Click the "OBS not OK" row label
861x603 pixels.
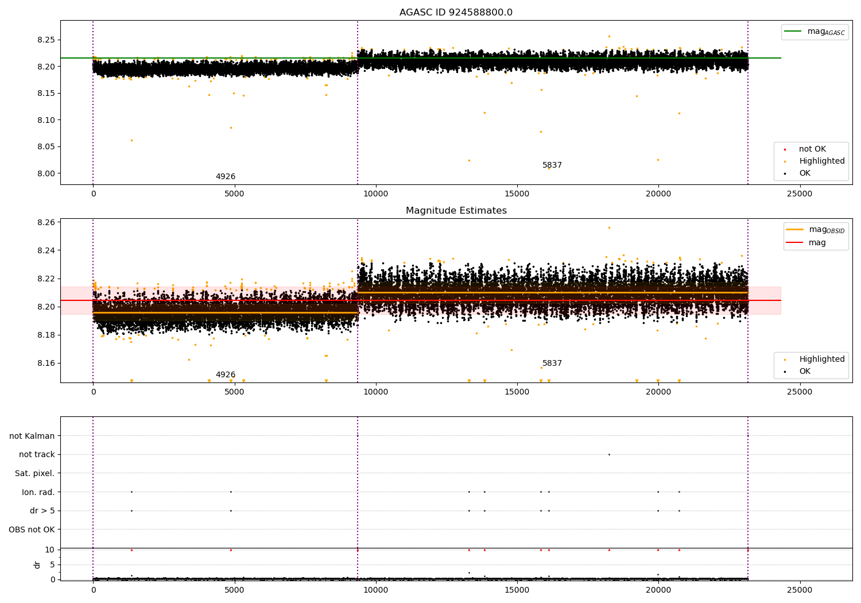(x=32, y=529)
